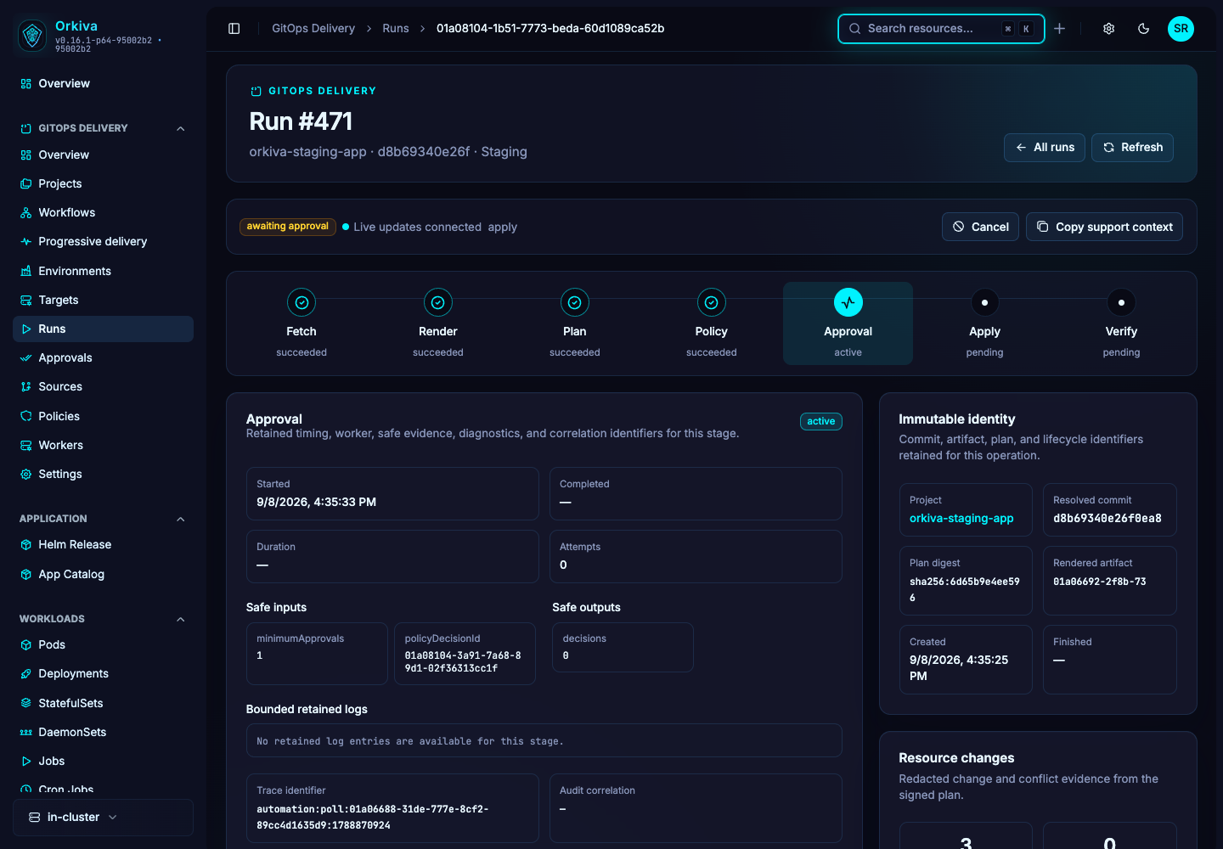Open Workers in the sidebar

tap(103, 446)
